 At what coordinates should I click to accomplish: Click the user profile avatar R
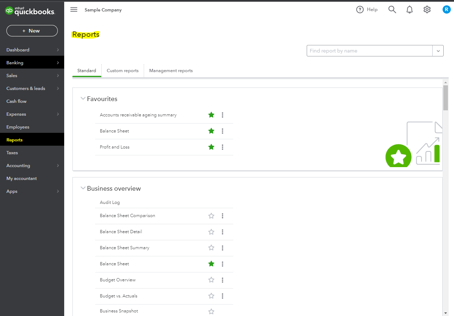(446, 10)
